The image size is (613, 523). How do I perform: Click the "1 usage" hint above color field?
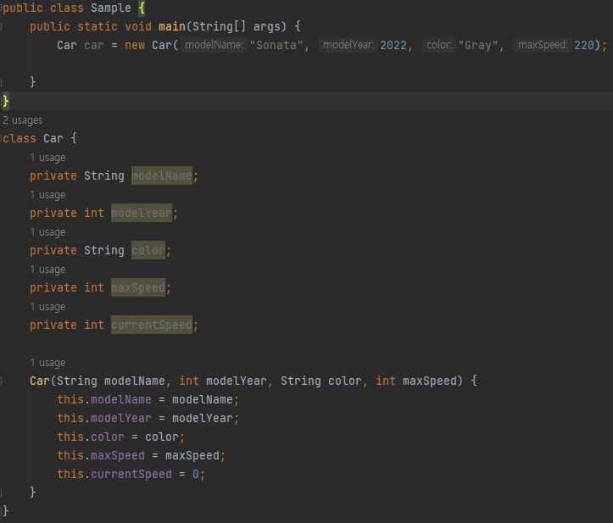tap(47, 232)
